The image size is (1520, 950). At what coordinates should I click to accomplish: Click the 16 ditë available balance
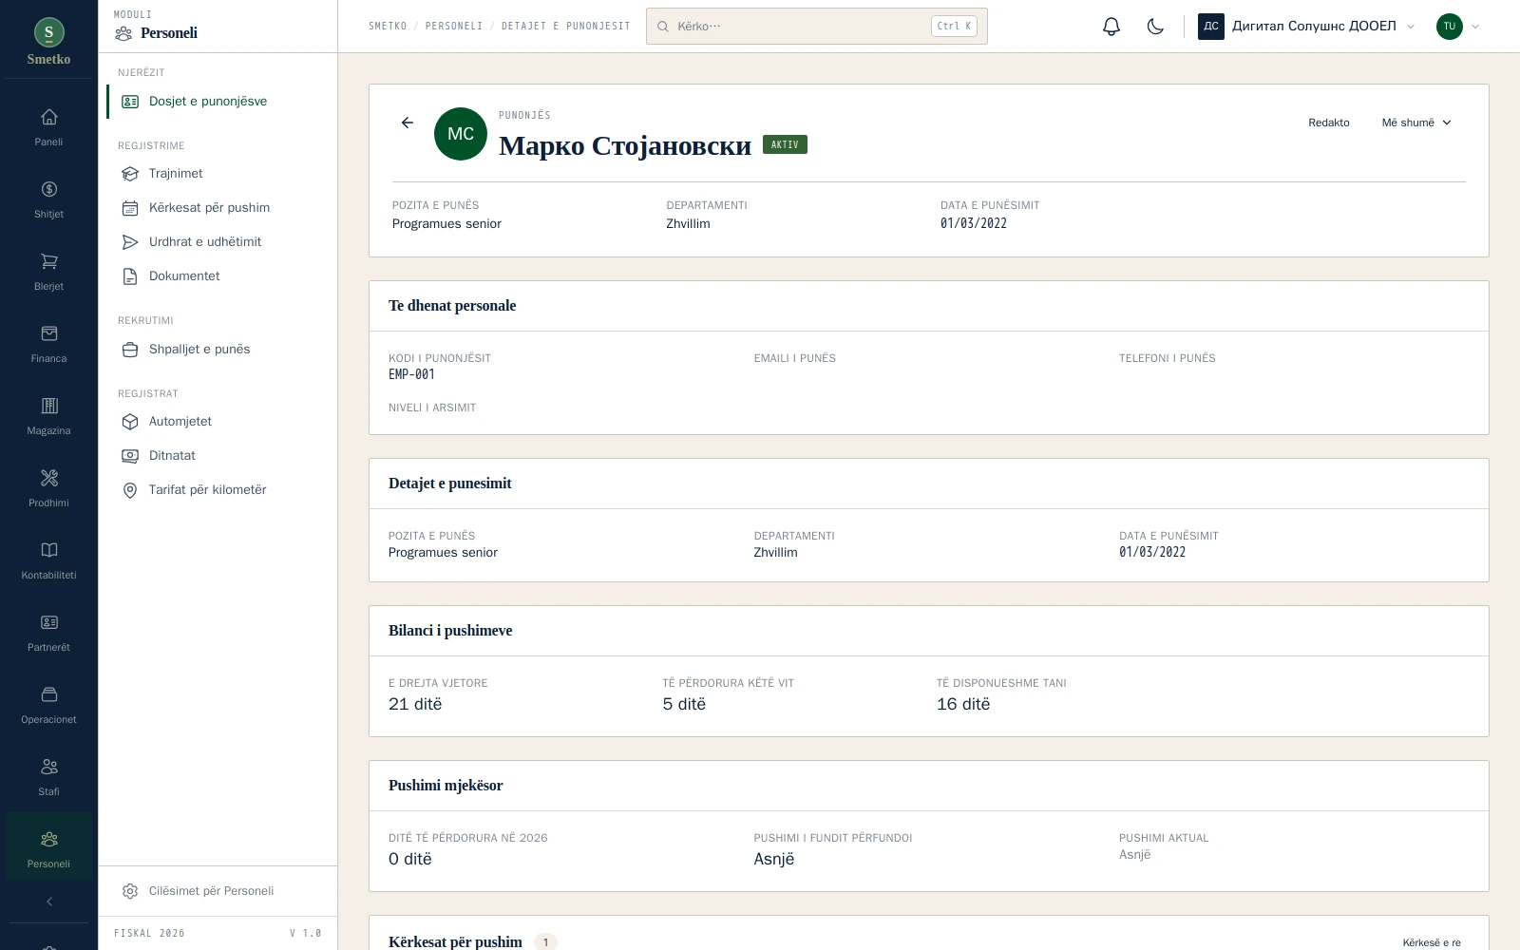coord(963,704)
